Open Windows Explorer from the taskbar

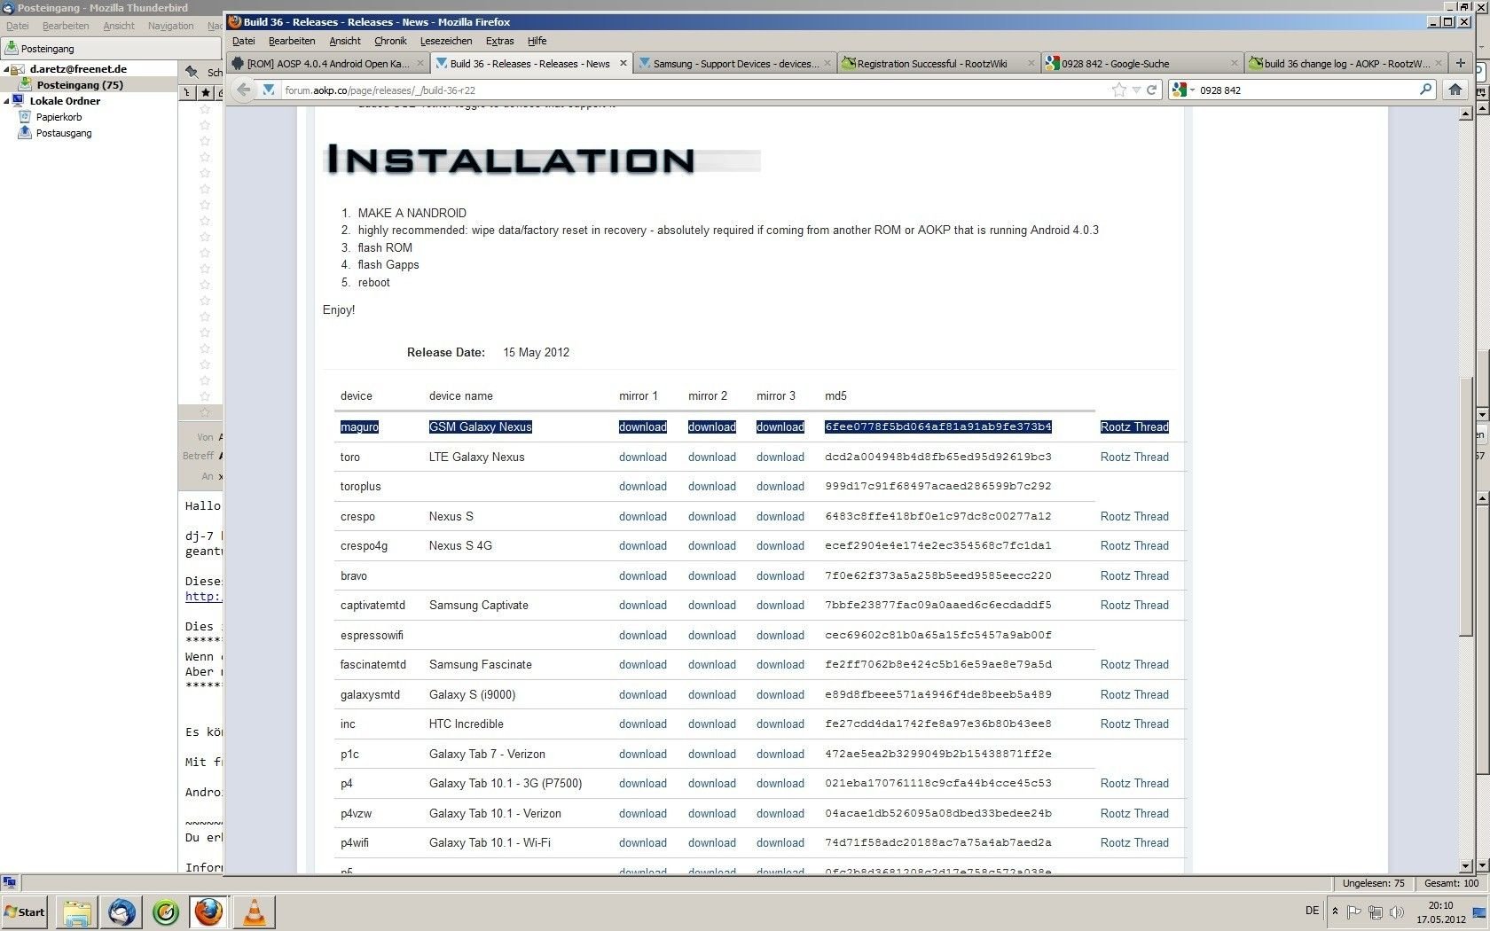(x=77, y=911)
